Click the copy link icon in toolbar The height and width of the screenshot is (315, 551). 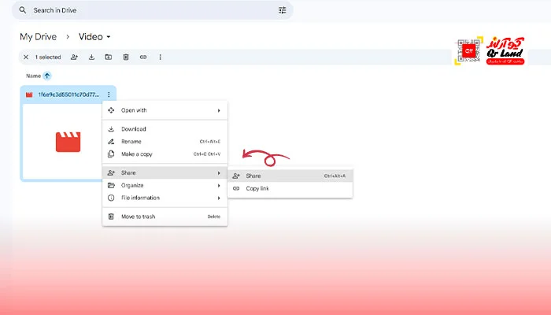[x=143, y=57]
